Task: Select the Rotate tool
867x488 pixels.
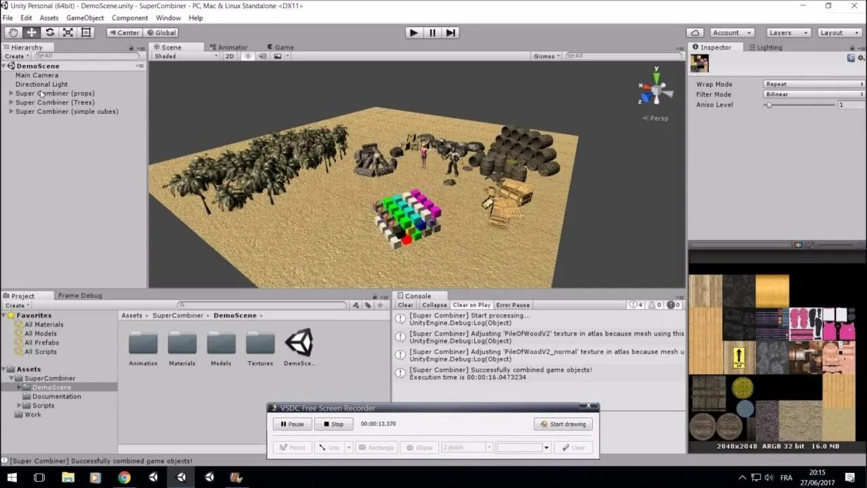Action: [x=49, y=33]
